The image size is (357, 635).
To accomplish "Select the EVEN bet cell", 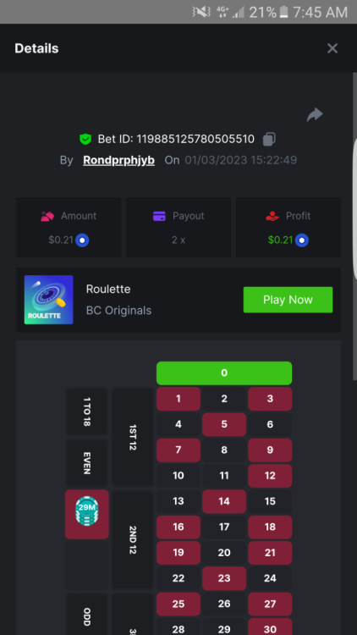I will point(86,463).
